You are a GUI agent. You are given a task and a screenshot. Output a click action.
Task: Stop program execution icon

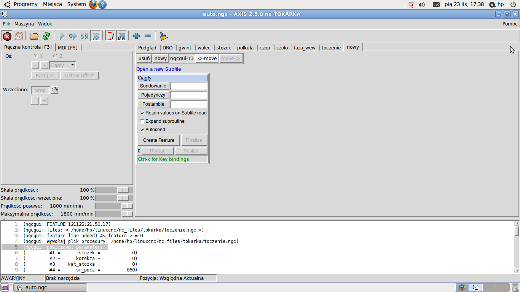pyautogui.click(x=96, y=36)
